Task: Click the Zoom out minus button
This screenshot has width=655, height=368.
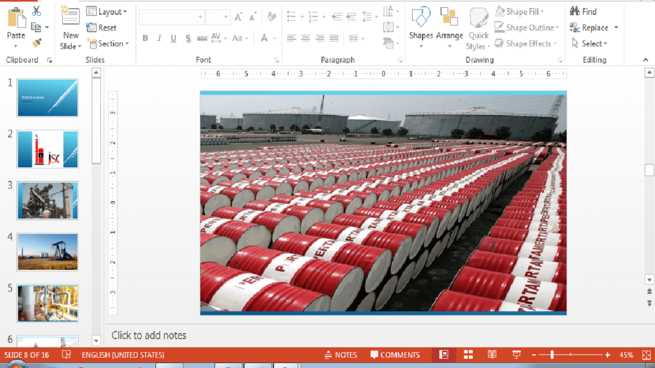Action: (x=534, y=355)
